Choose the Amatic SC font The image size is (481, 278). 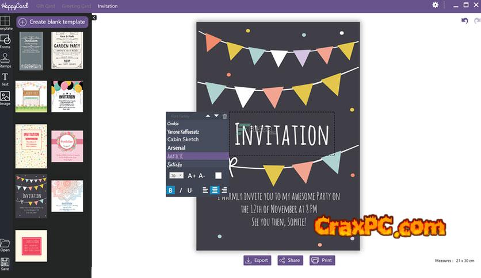pos(197,156)
